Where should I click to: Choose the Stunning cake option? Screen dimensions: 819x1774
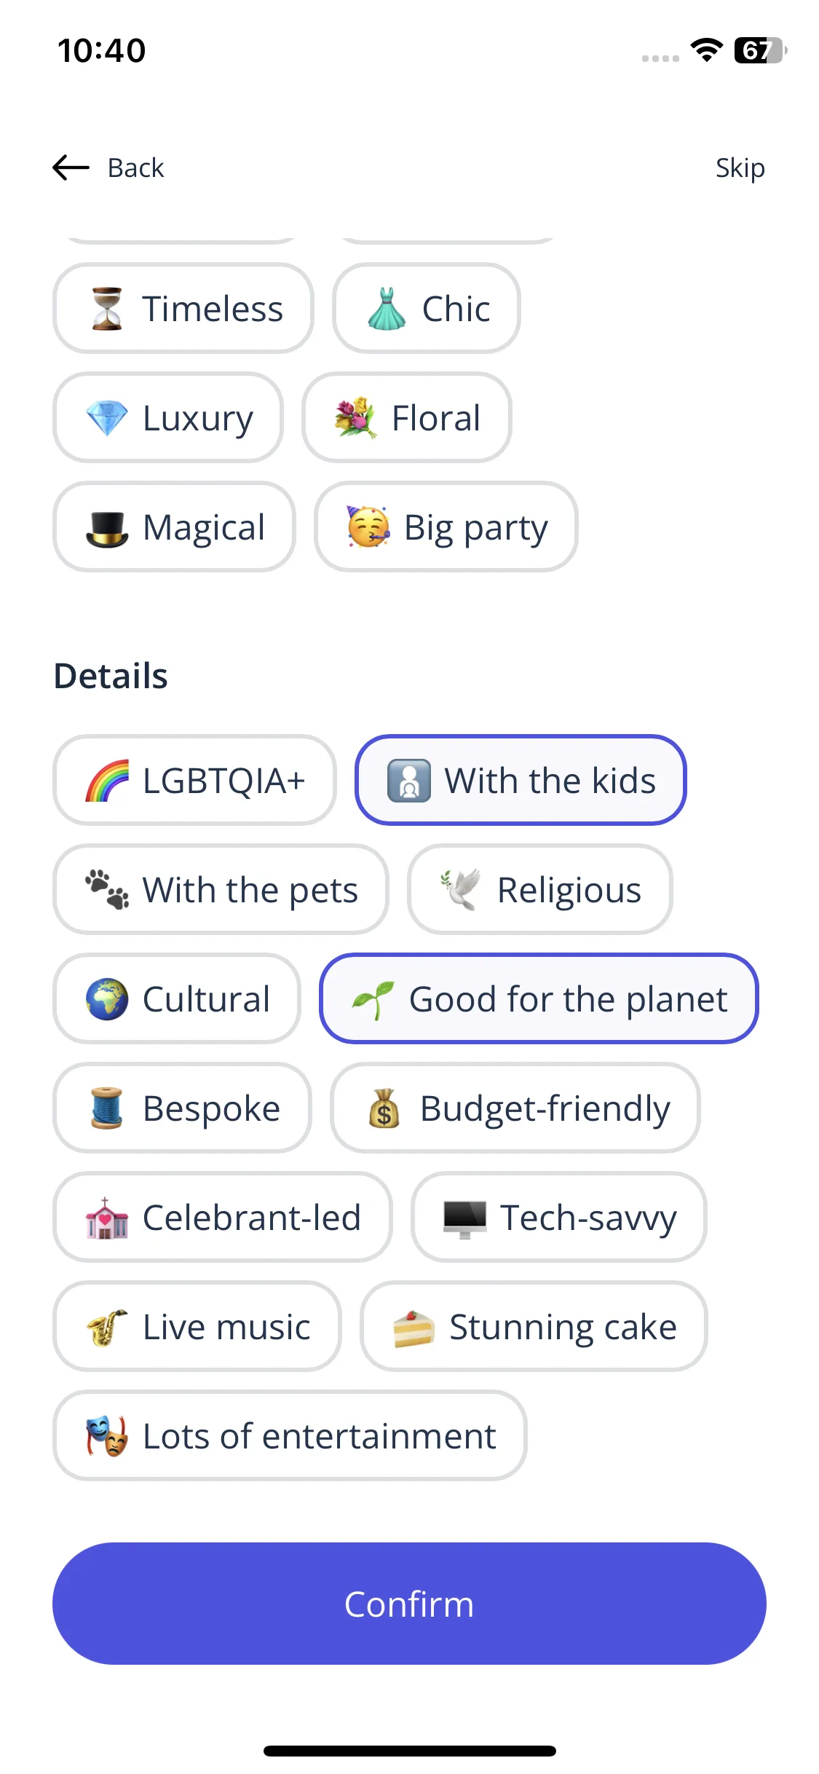[x=534, y=1326]
